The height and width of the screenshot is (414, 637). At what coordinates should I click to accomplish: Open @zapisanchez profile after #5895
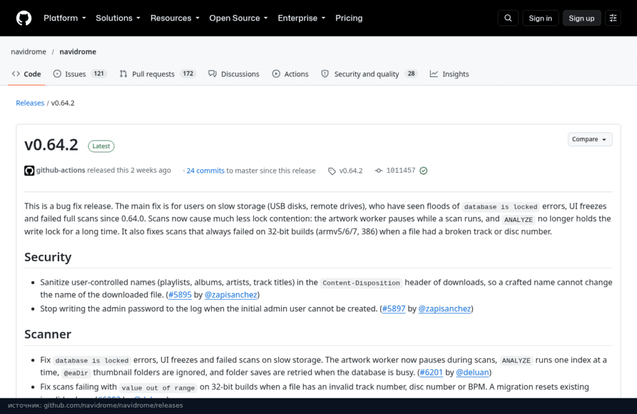pyautogui.click(x=231, y=295)
